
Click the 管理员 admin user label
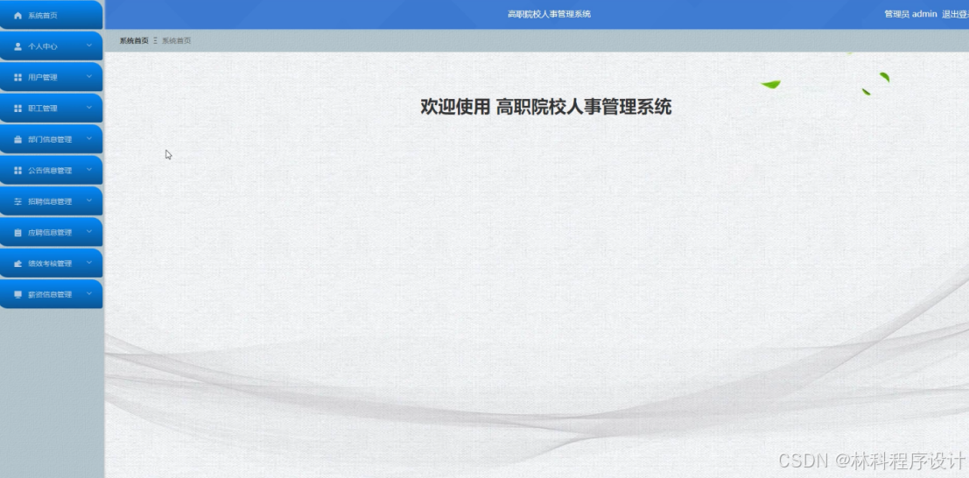(x=910, y=14)
